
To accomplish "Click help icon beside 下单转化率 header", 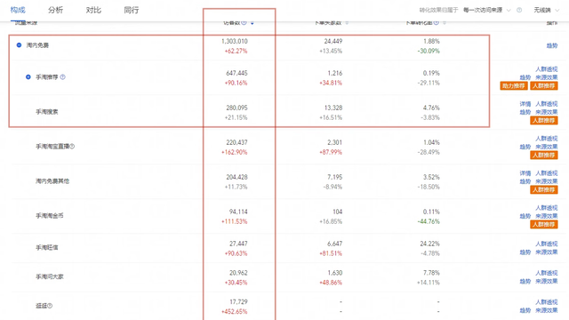I will (437, 23).
